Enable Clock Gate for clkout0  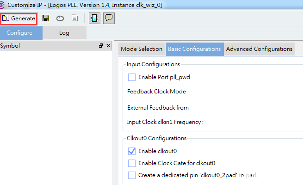coord(132,163)
